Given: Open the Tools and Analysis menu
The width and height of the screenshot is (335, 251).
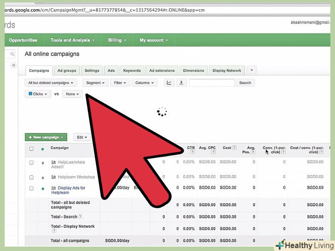Looking at the screenshot, I should pos(72,40).
